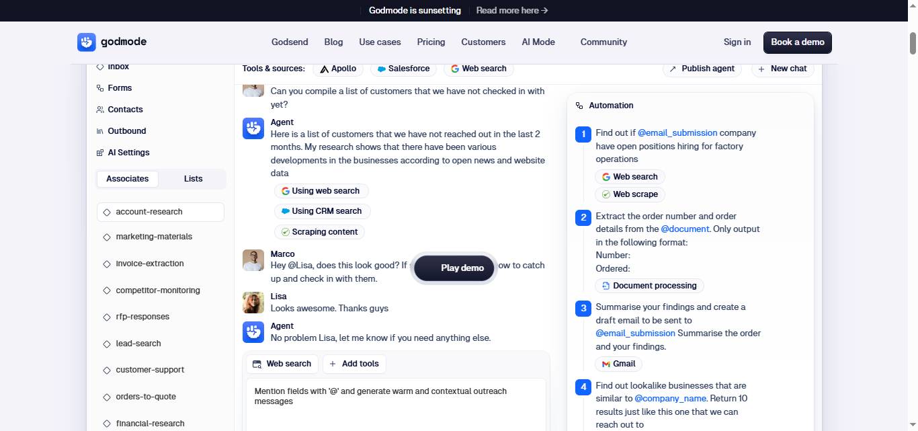
Task: Click the Read more here banner link
Action: (x=512, y=10)
